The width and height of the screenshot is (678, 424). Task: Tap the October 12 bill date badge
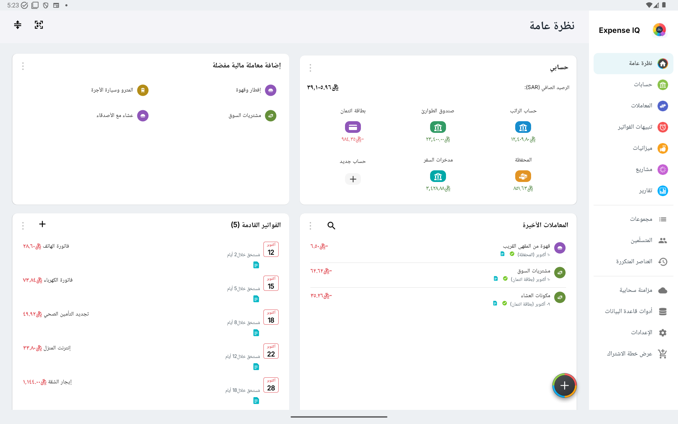pos(271,249)
